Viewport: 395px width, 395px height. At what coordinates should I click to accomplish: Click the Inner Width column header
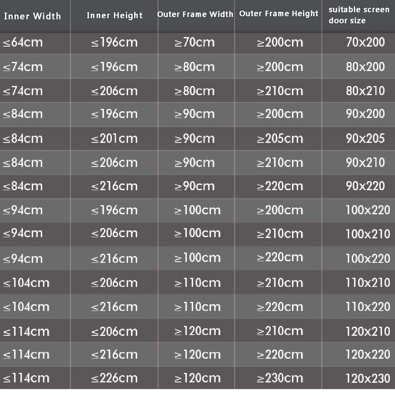[x=32, y=16]
